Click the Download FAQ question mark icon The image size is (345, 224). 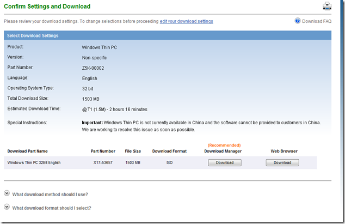pos(298,21)
